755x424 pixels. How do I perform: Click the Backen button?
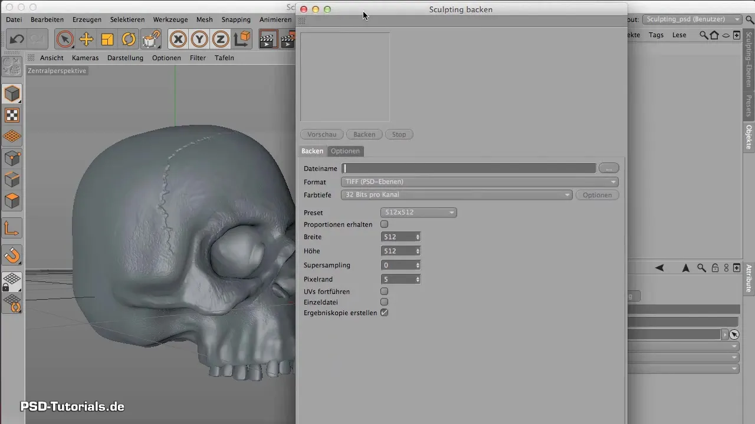[x=365, y=134]
